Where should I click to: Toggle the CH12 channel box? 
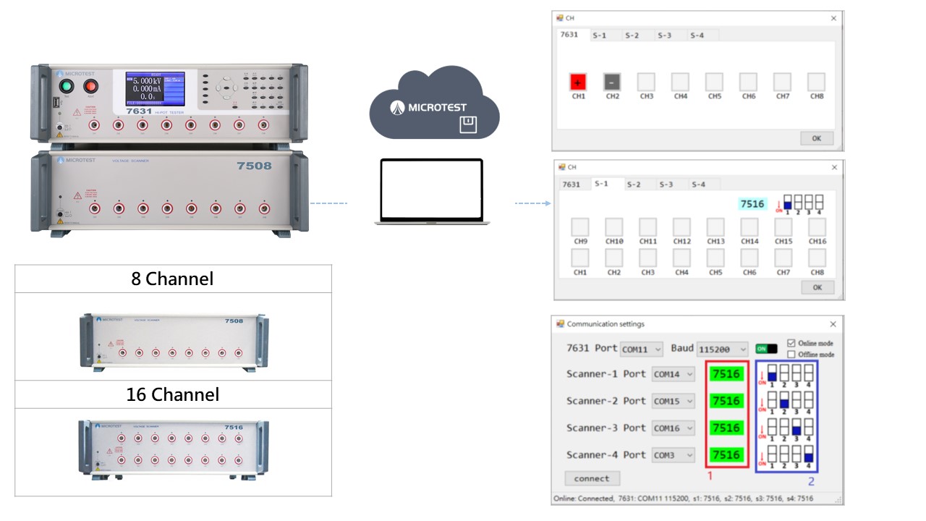[682, 227]
